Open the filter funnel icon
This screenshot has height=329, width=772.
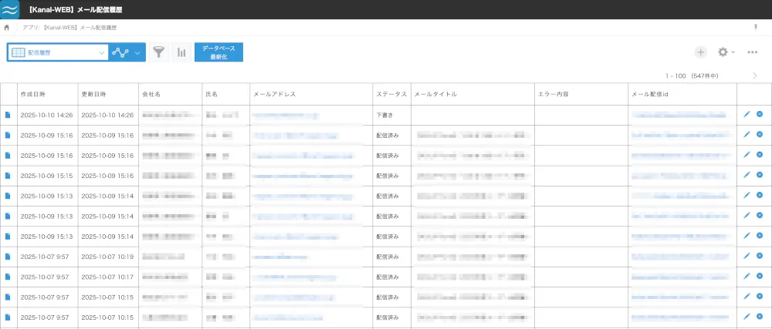(159, 52)
